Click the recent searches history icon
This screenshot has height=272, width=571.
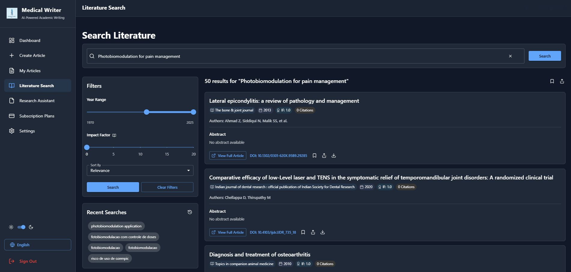190,212
